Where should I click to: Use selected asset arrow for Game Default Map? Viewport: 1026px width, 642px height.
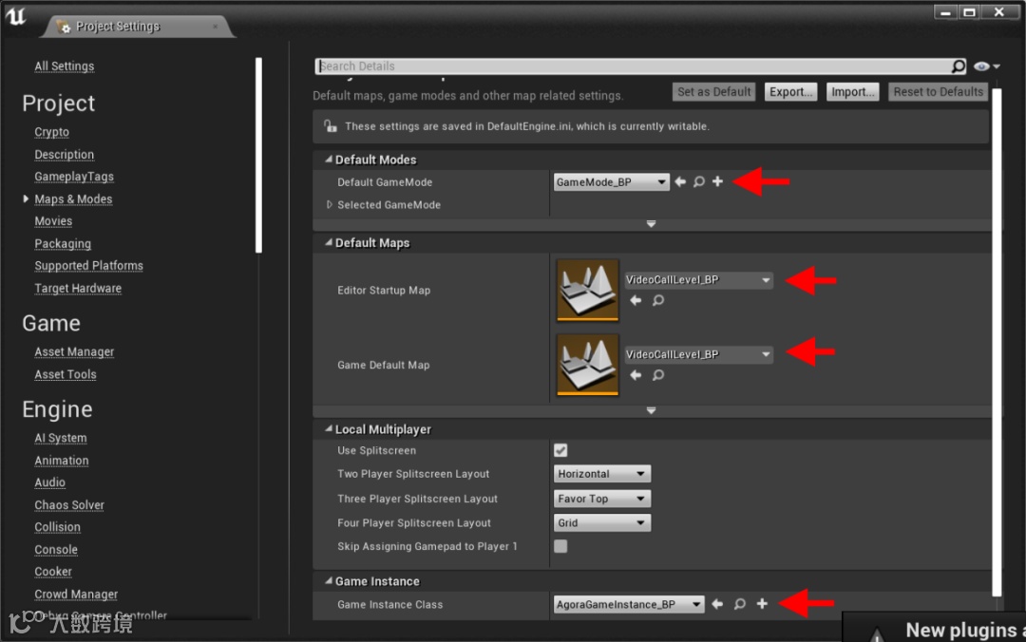click(x=636, y=375)
